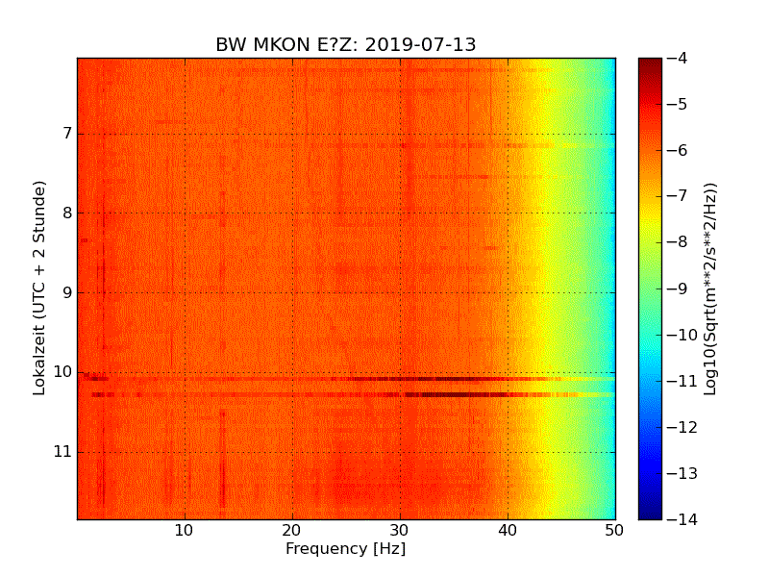Click the colorbar tick label −9
This screenshot has width=769, height=577.
pyautogui.click(x=678, y=288)
